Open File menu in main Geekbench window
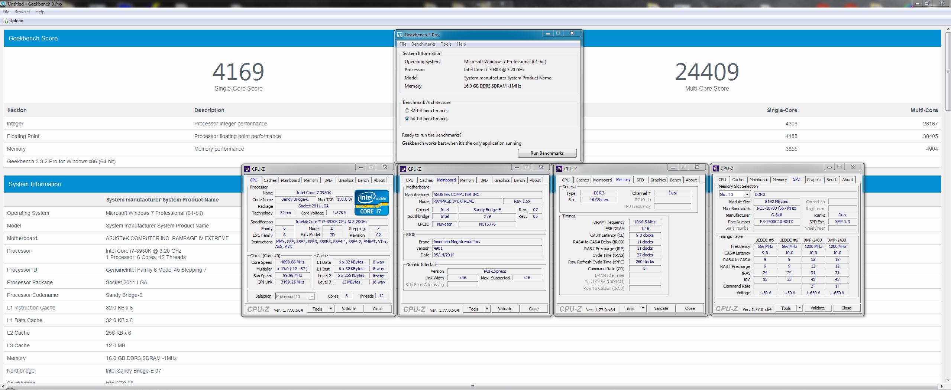 6,12
